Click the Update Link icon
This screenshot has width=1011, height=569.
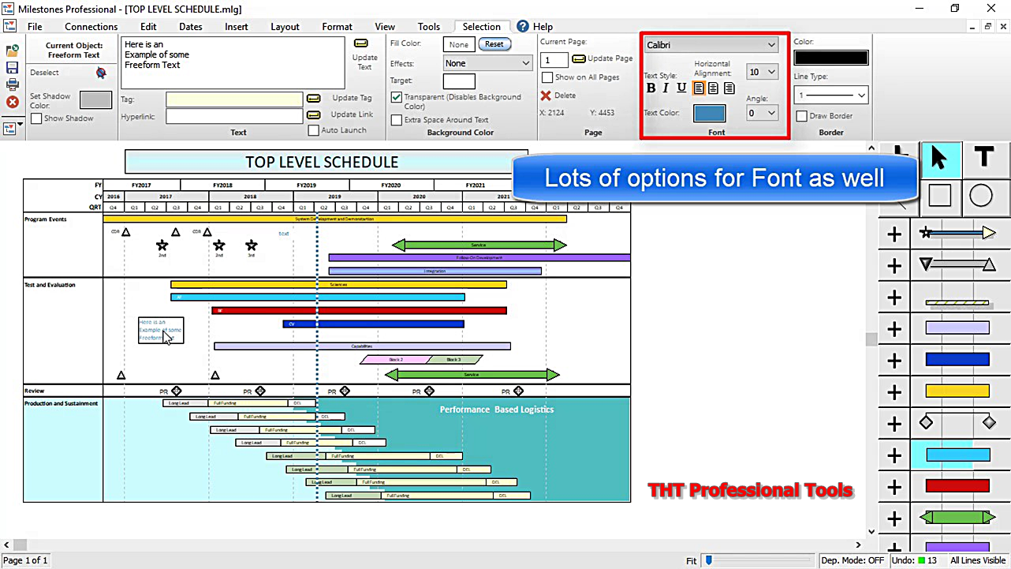coord(313,115)
